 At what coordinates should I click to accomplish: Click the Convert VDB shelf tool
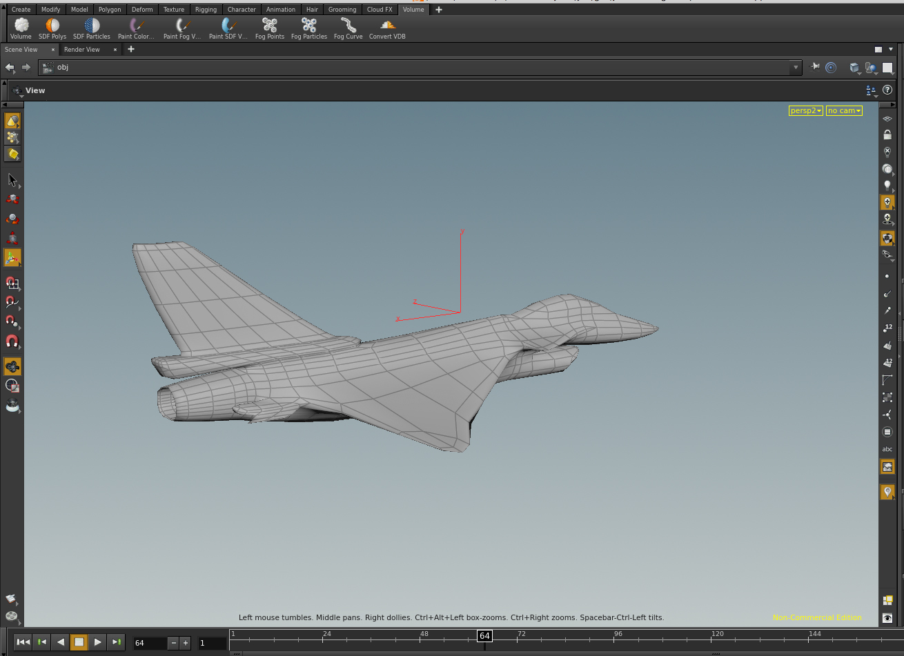click(387, 28)
